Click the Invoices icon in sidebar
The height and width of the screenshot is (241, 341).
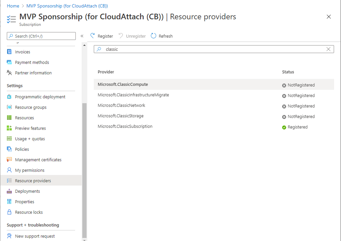point(9,52)
